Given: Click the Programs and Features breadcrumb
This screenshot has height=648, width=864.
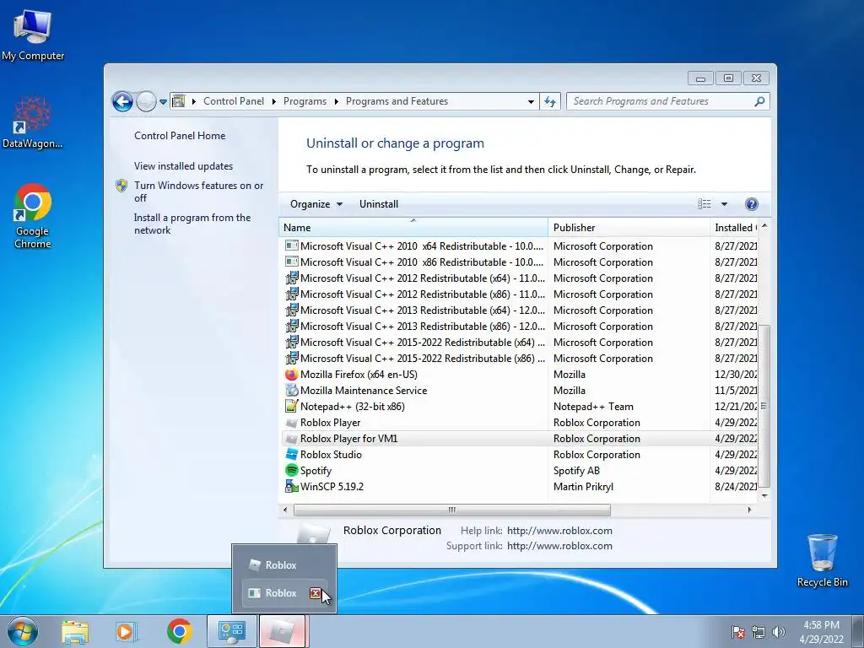Looking at the screenshot, I should click(397, 101).
